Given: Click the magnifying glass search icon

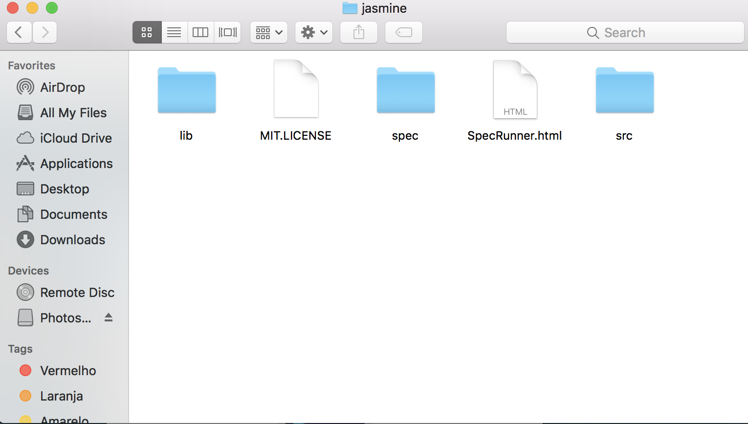Looking at the screenshot, I should 593,33.
